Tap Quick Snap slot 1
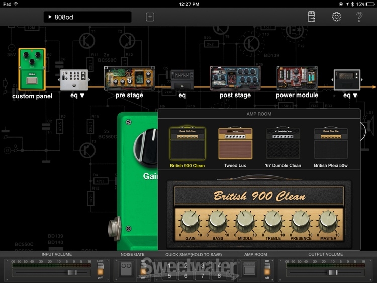This screenshot has width=377, height=283. pyautogui.click(x=169, y=265)
